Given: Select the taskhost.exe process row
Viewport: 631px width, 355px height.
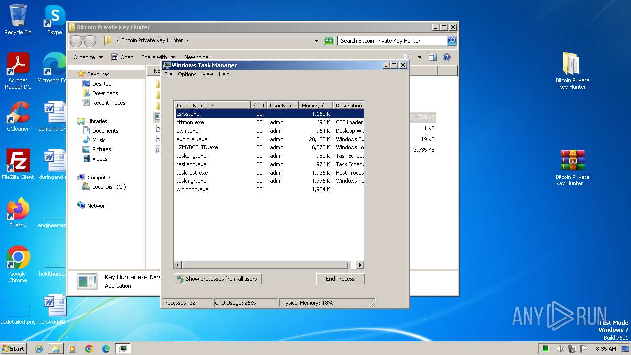Looking at the screenshot, I should pos(269,173).
